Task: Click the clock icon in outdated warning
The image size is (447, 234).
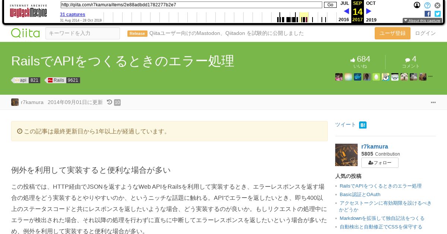Action: click(20, 131)
